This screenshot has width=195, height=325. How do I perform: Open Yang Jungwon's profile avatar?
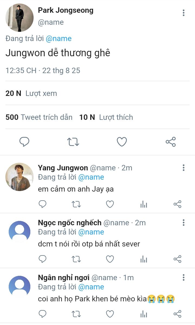pyautogui.click(x=19, y=177)
